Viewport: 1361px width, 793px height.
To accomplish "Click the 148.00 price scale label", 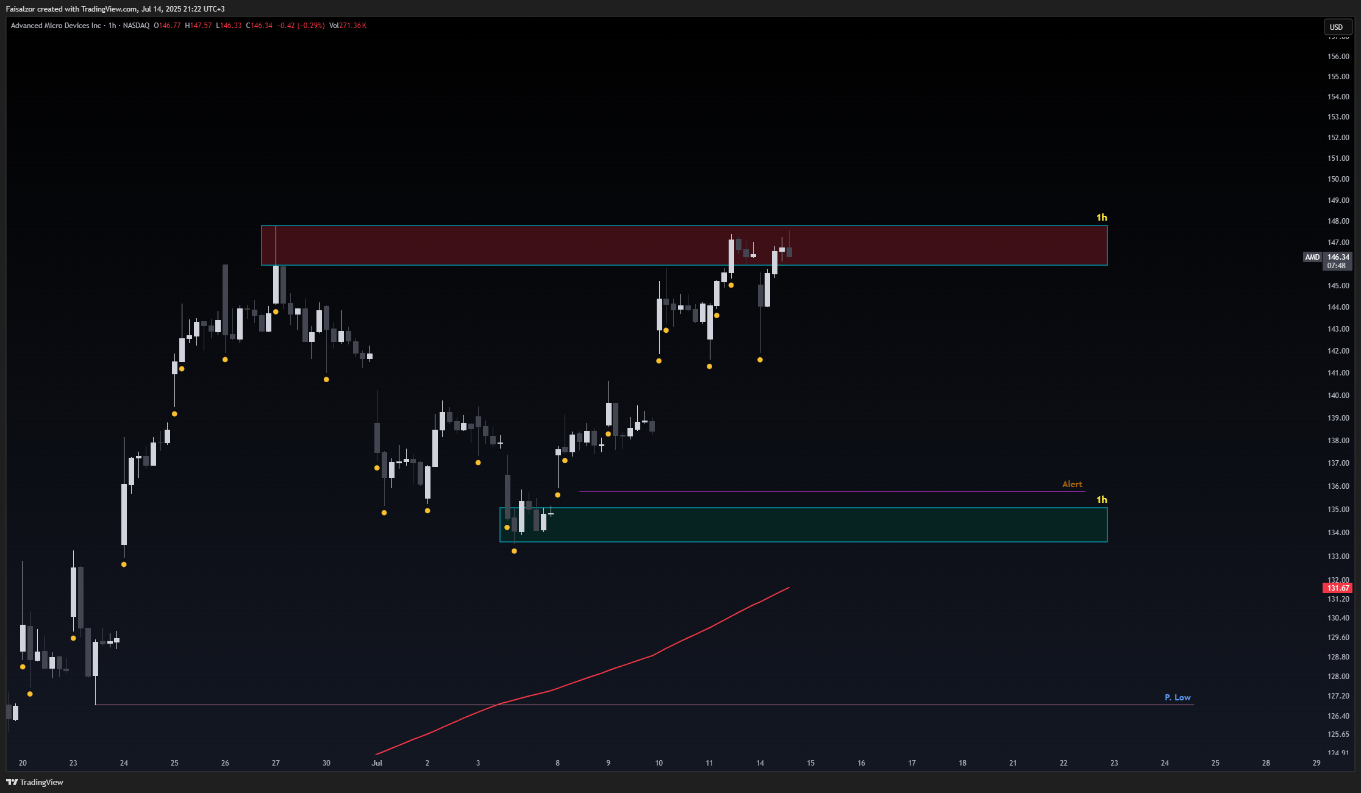I will pos(1338,221).
